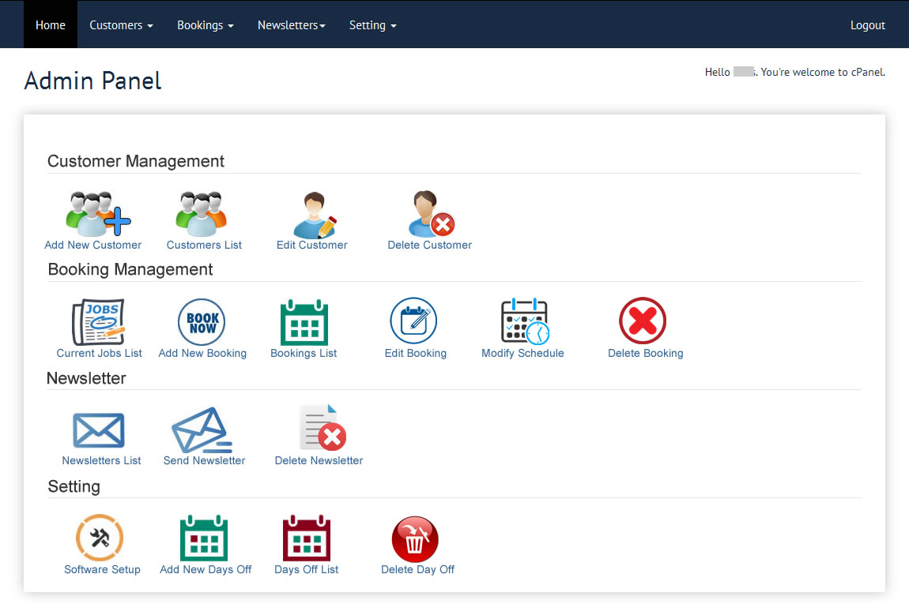The height and width of the screenshot is (604, 909).
Task: Click the Add New Customer icon
Action: tap(97, 214)
